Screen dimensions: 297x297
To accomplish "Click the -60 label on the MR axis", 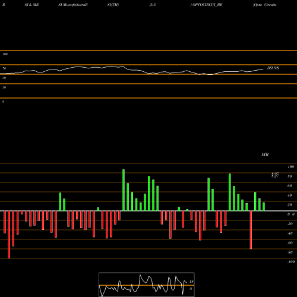I will point(290,243).
